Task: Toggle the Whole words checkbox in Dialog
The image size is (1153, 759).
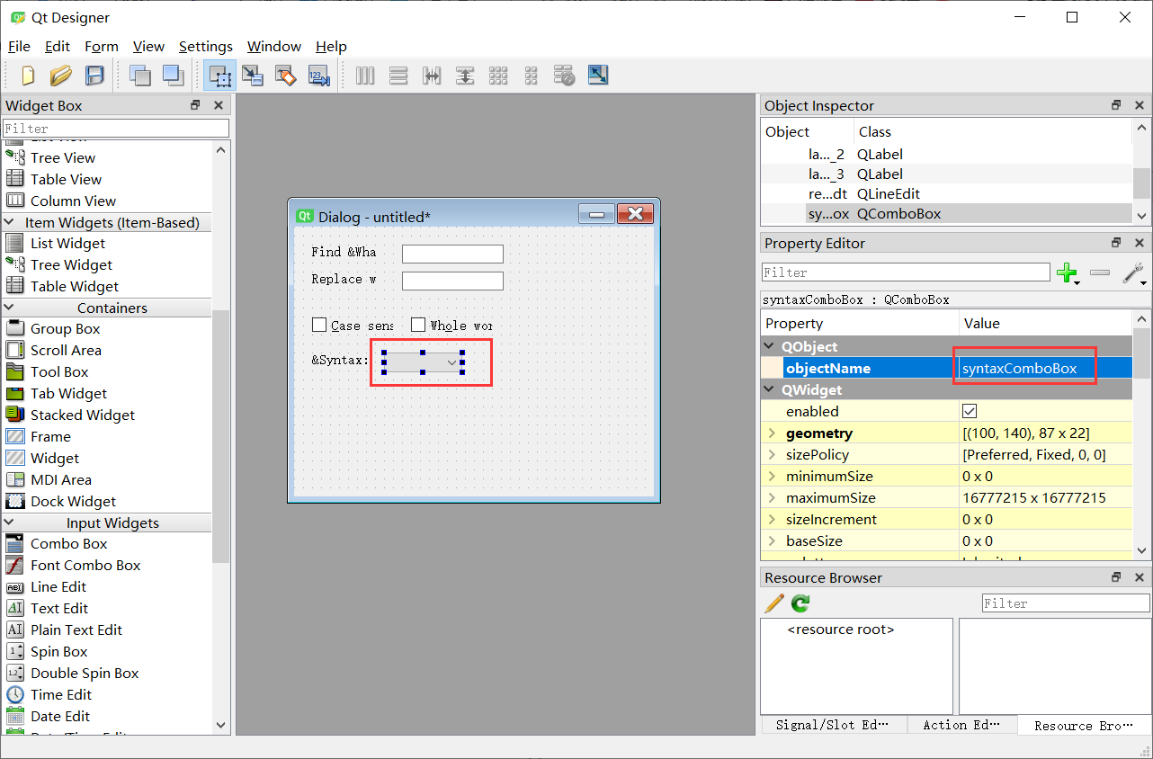Action: [418, 325]
